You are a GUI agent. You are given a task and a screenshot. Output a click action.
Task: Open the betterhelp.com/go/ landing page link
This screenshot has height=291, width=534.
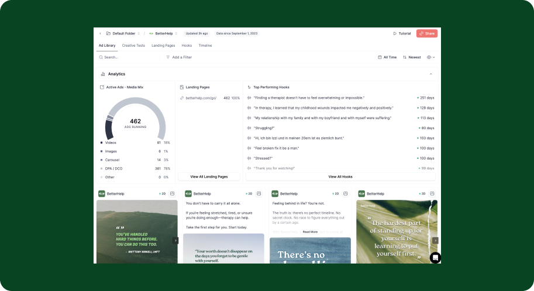tap(201, 98)
